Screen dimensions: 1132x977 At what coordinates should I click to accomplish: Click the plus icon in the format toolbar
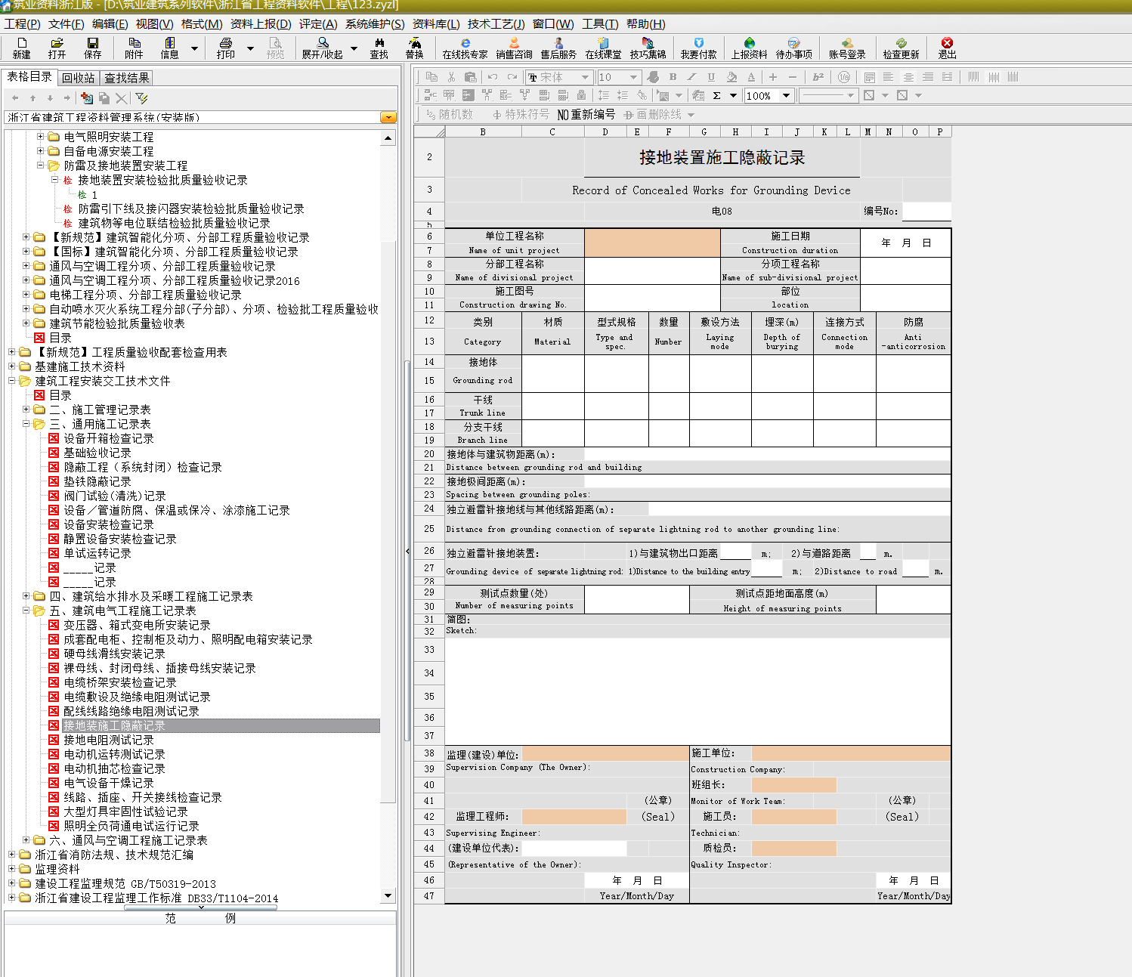pos(773,77)
